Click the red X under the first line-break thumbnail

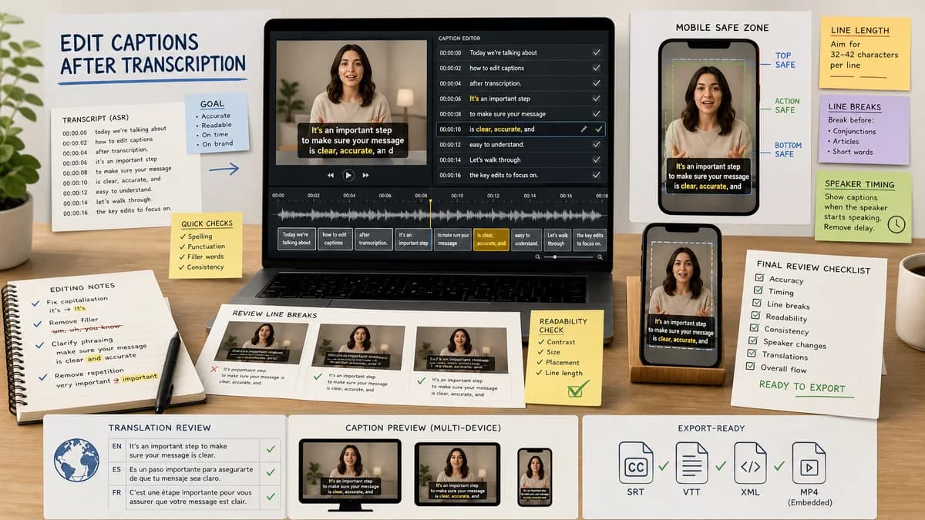pos(214,371)
